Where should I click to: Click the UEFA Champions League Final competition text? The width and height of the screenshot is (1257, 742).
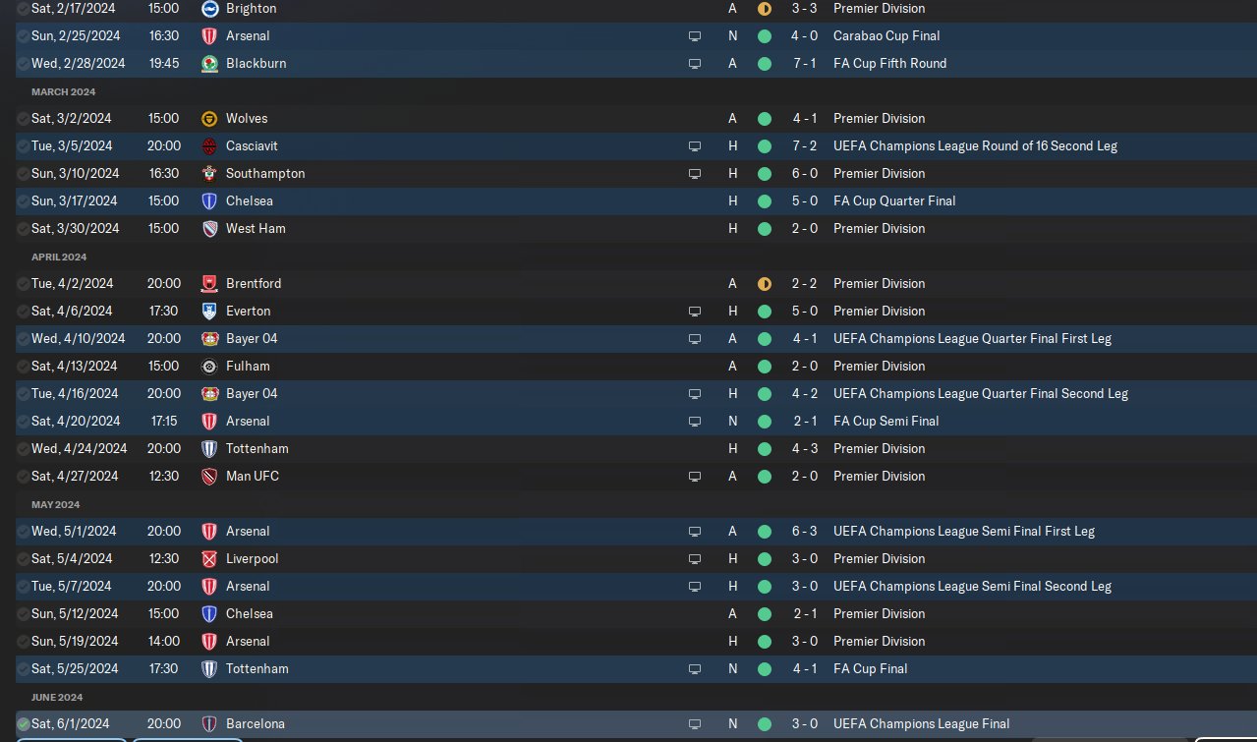pyautogui.click(x=921, y=723)
